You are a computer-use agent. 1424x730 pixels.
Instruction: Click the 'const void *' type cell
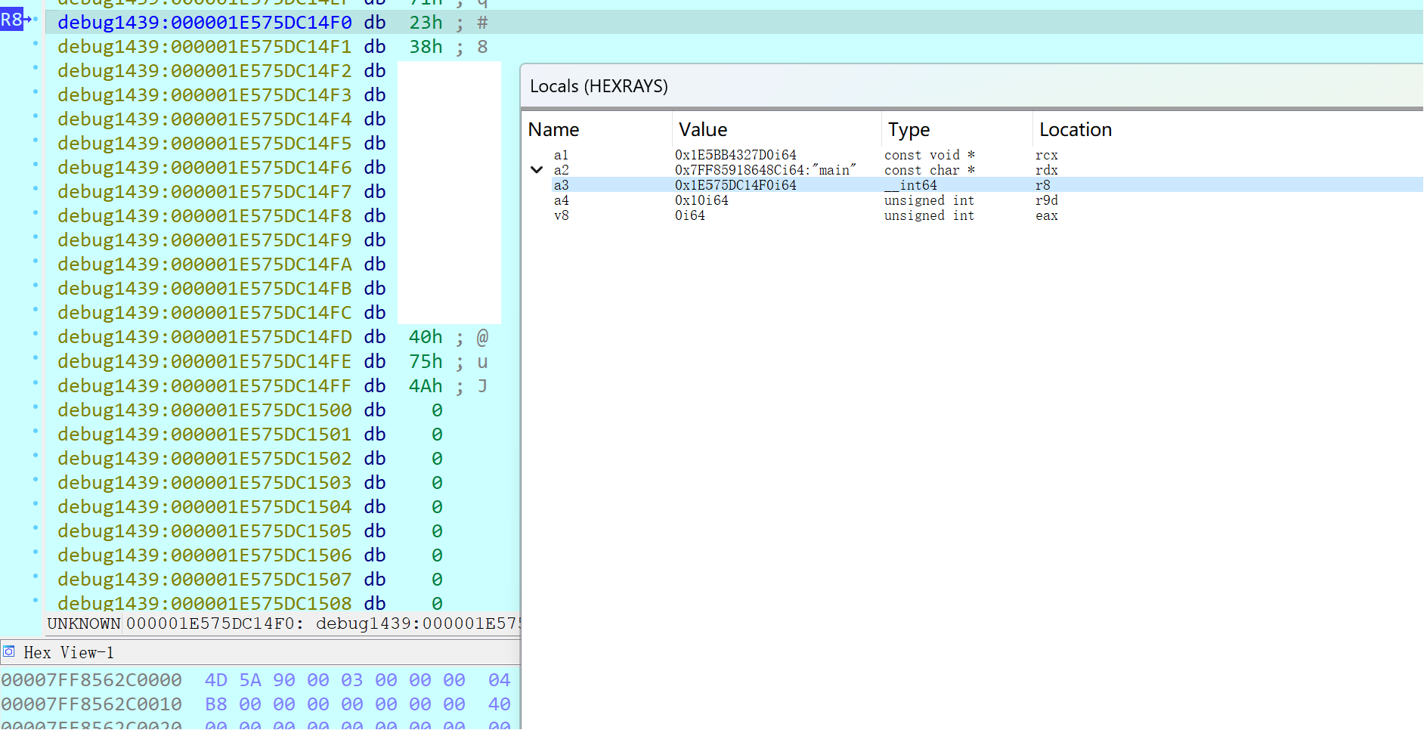(930, 155)
